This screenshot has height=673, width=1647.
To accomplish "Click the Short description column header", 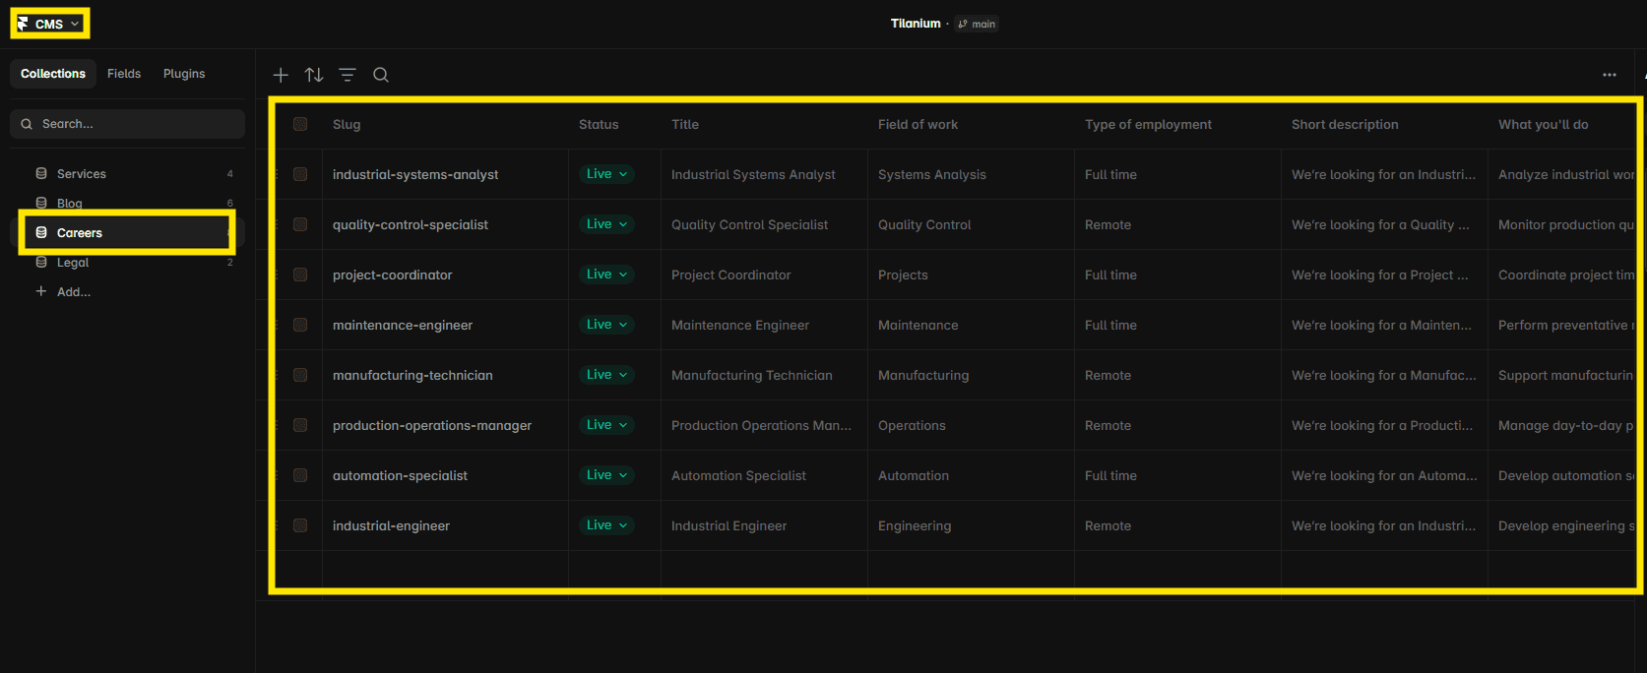I will click(x=1345, y=124).
